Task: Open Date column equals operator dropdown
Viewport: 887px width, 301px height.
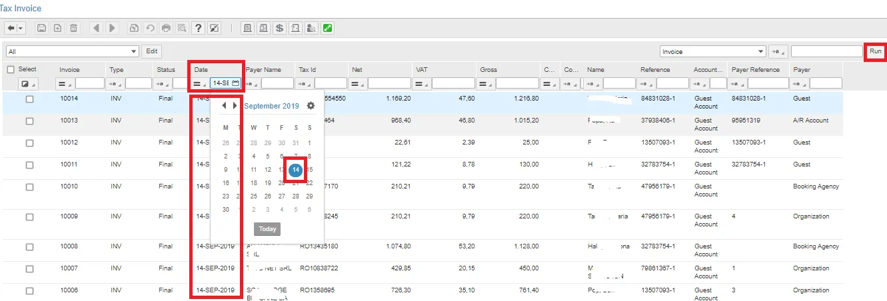Action: point(200,83)
